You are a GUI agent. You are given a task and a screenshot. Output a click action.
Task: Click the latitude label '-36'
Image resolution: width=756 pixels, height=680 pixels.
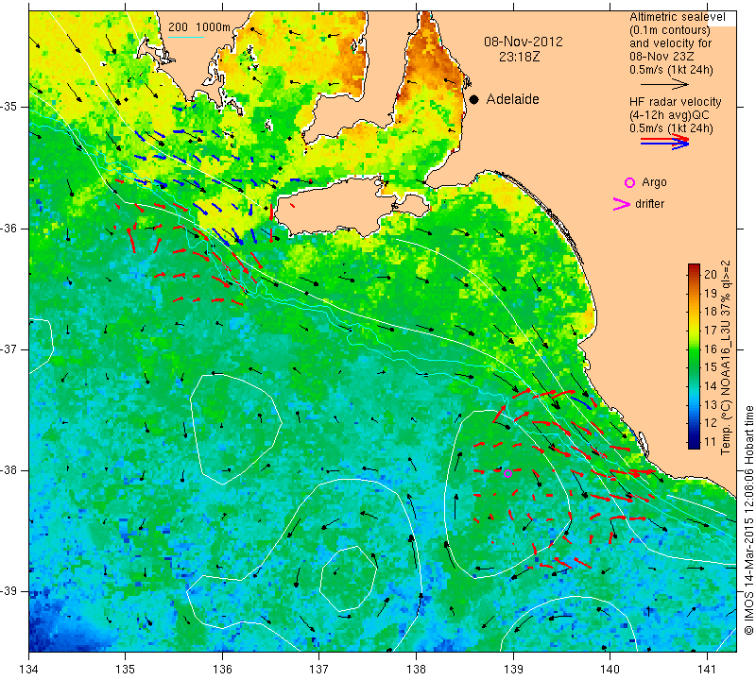[x=9, y=228]
